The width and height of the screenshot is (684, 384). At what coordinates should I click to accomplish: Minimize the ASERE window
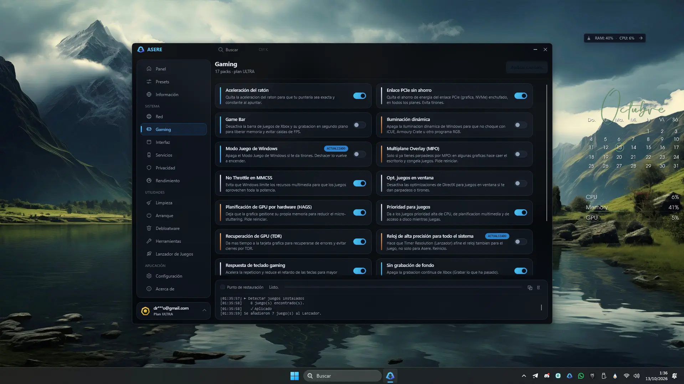pyautogui.click(x=535, y=49)
